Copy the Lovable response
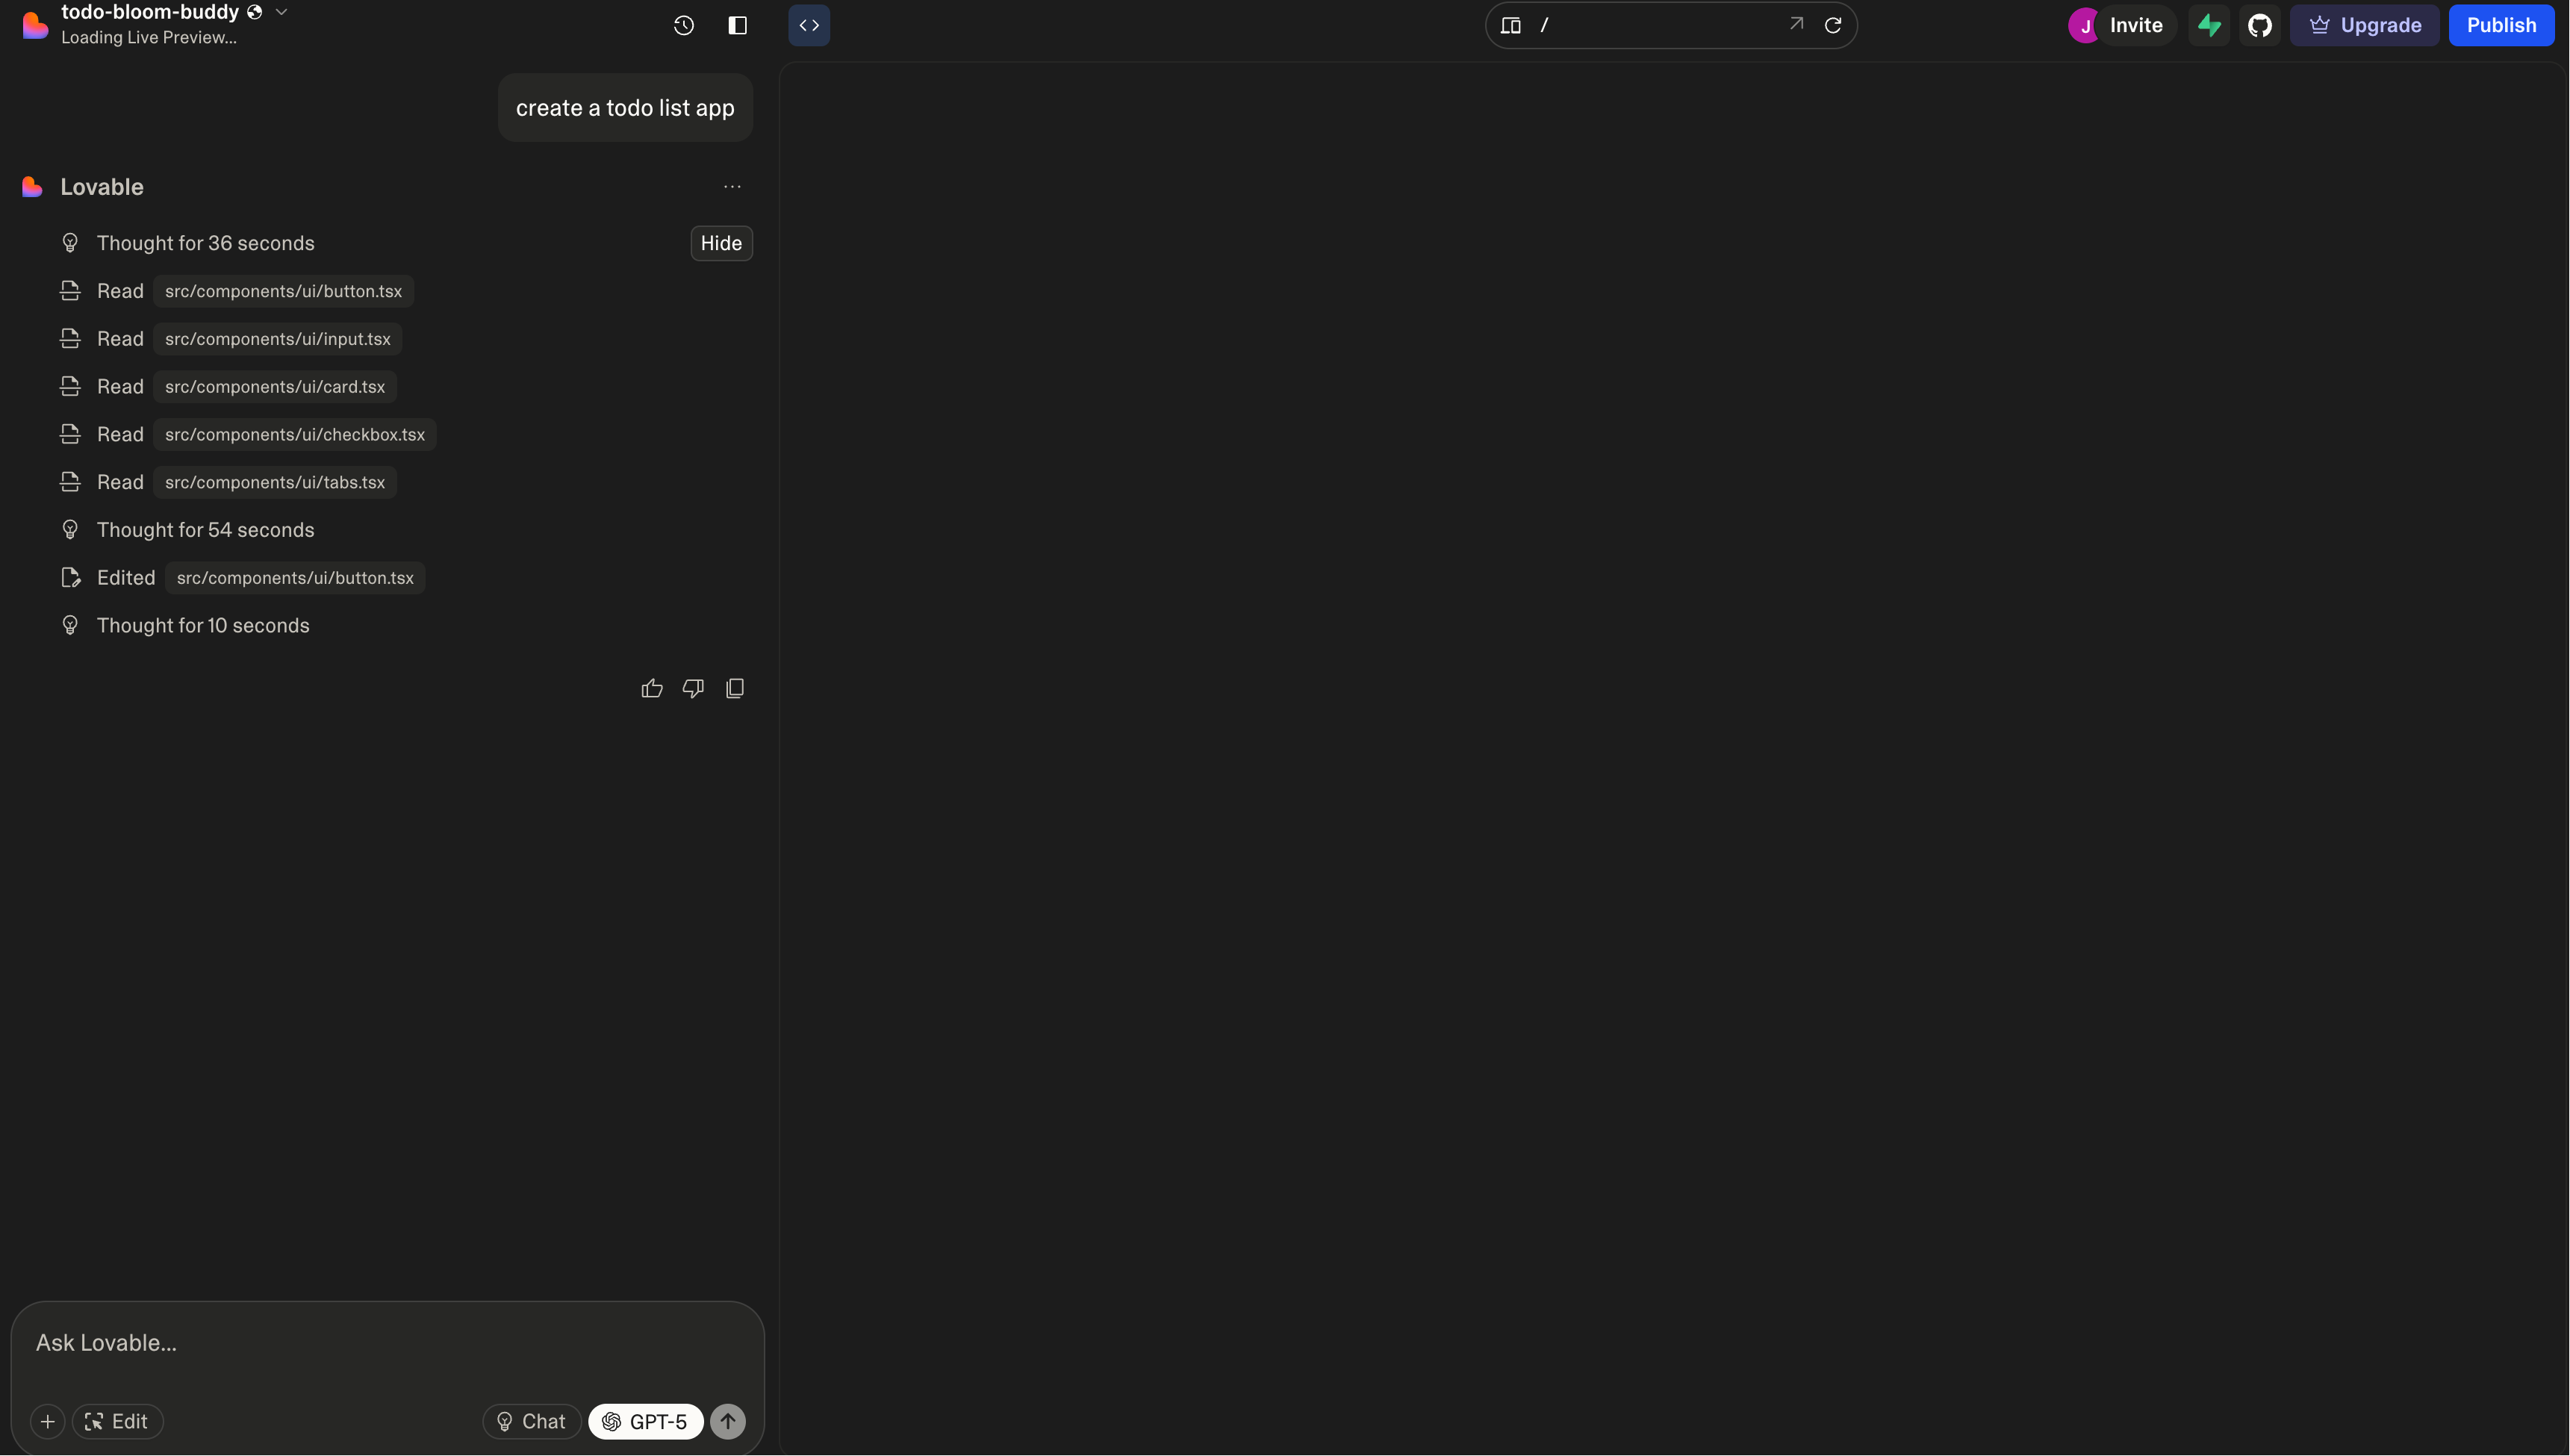Screen dimensions: 2570x1456 pyautogui.click(x=735, y=688)
